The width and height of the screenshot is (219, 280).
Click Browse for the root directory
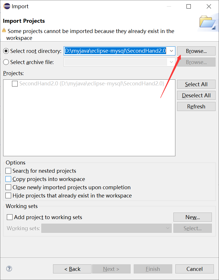196,51
